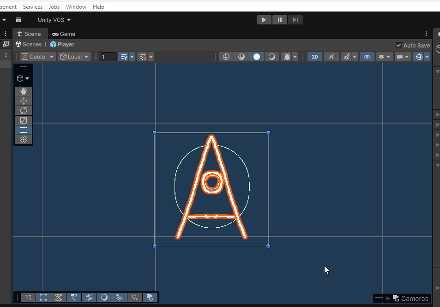
Task: Open the scene effects dropdown arrow
Action: point(355,57)
